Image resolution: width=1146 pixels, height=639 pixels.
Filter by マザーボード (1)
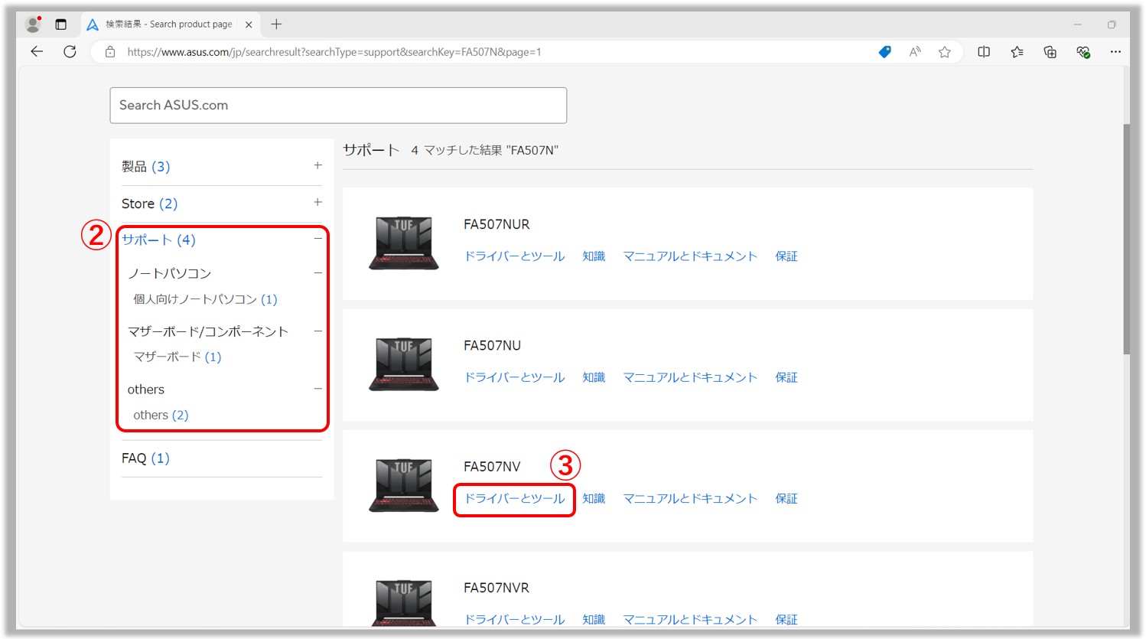tap(177, 357)
